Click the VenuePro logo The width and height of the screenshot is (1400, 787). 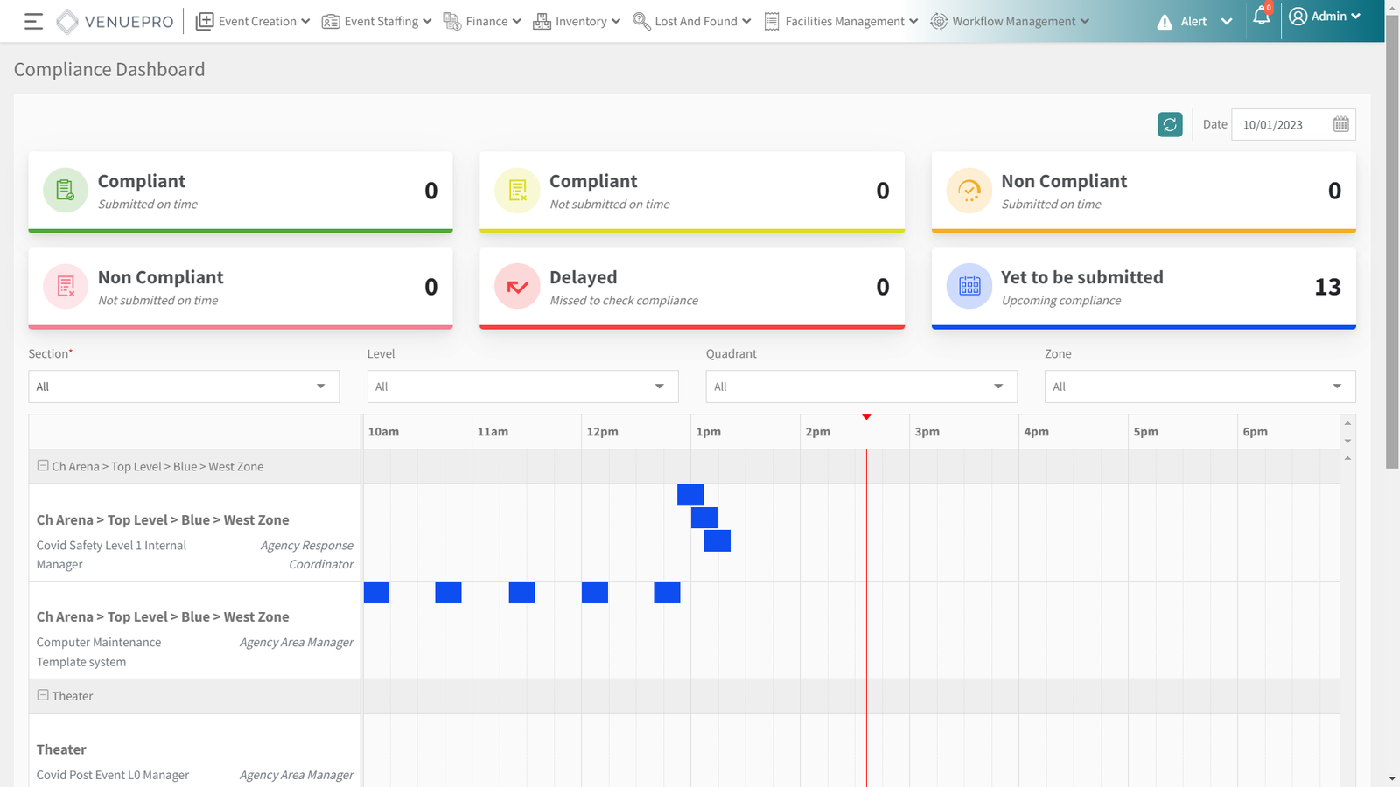click(x=115, y=22)
